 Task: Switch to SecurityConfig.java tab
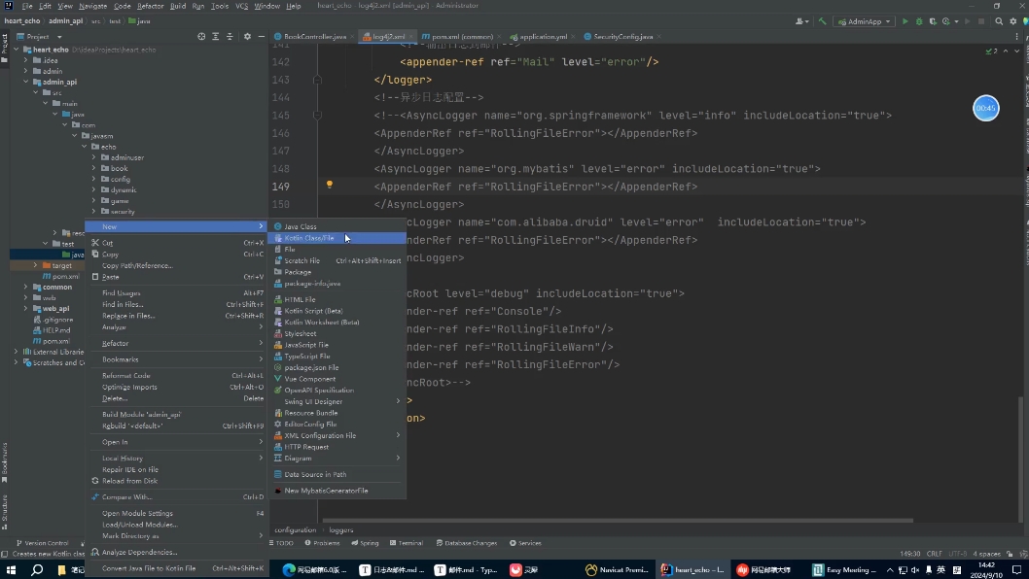(622, 37)
